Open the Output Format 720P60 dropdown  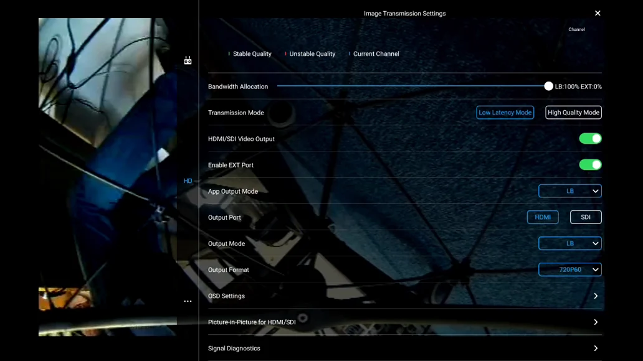point(569,270)
